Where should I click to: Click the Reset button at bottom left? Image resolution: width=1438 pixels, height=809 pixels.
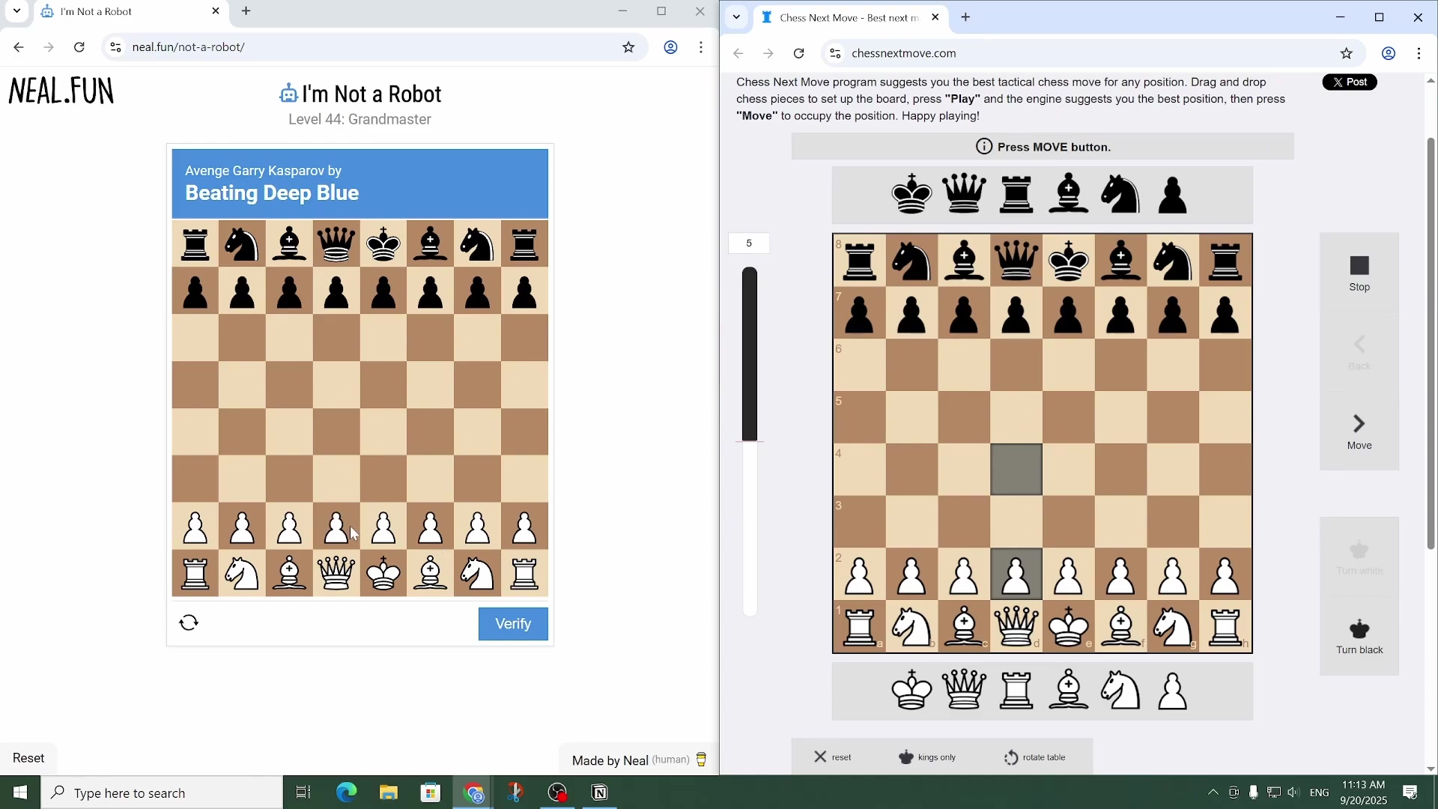pos(28,758)
